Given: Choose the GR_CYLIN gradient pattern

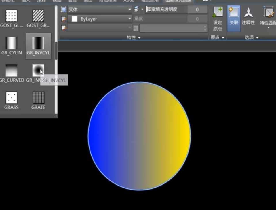Looking at the screenshot, I should [12, 43].
